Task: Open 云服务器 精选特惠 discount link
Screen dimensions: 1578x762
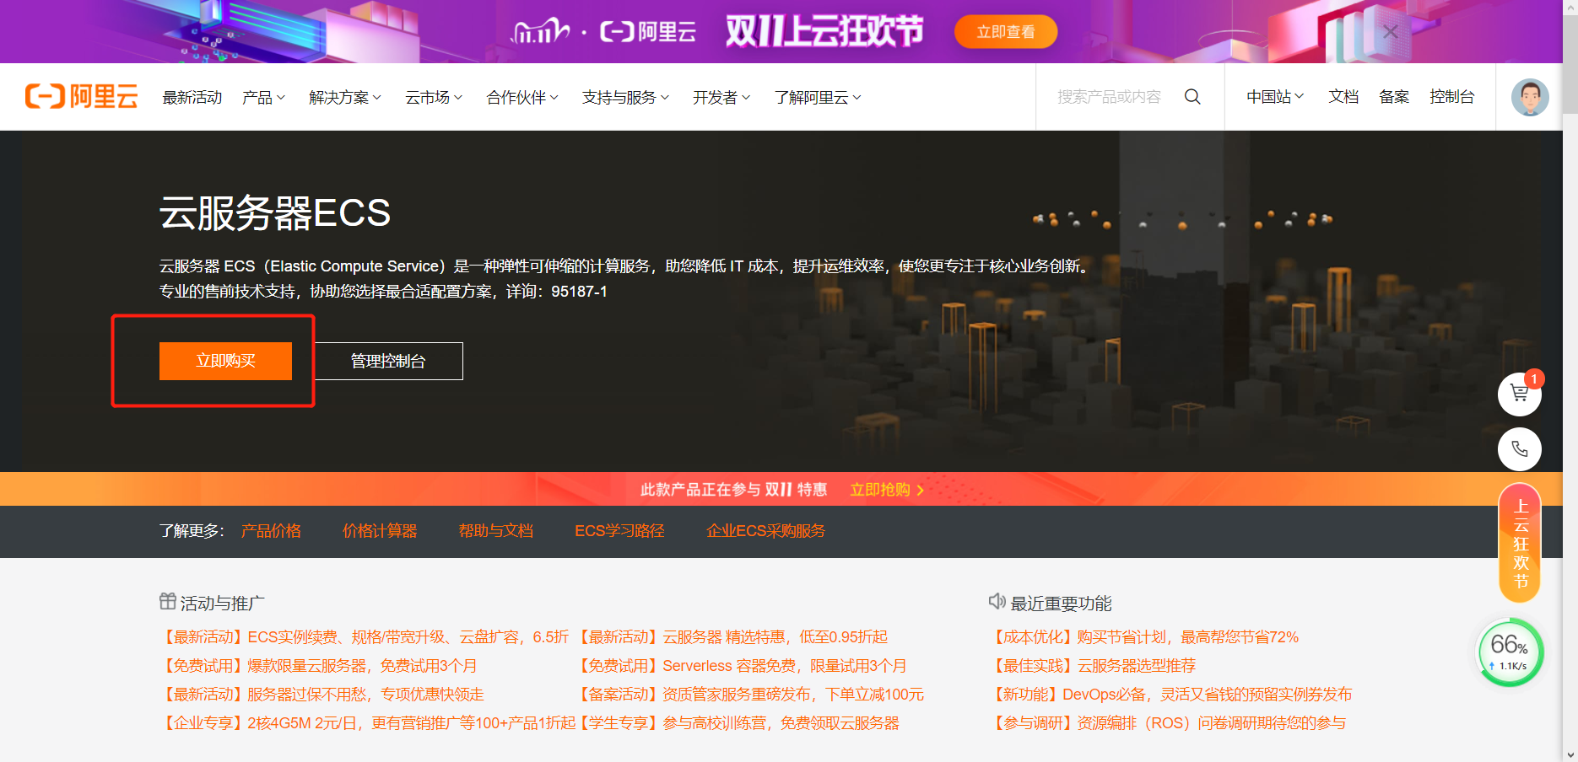Action: 732,637
